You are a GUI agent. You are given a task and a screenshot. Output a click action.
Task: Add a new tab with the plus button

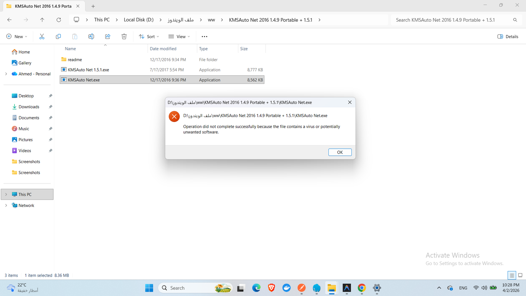pos(93,6)
